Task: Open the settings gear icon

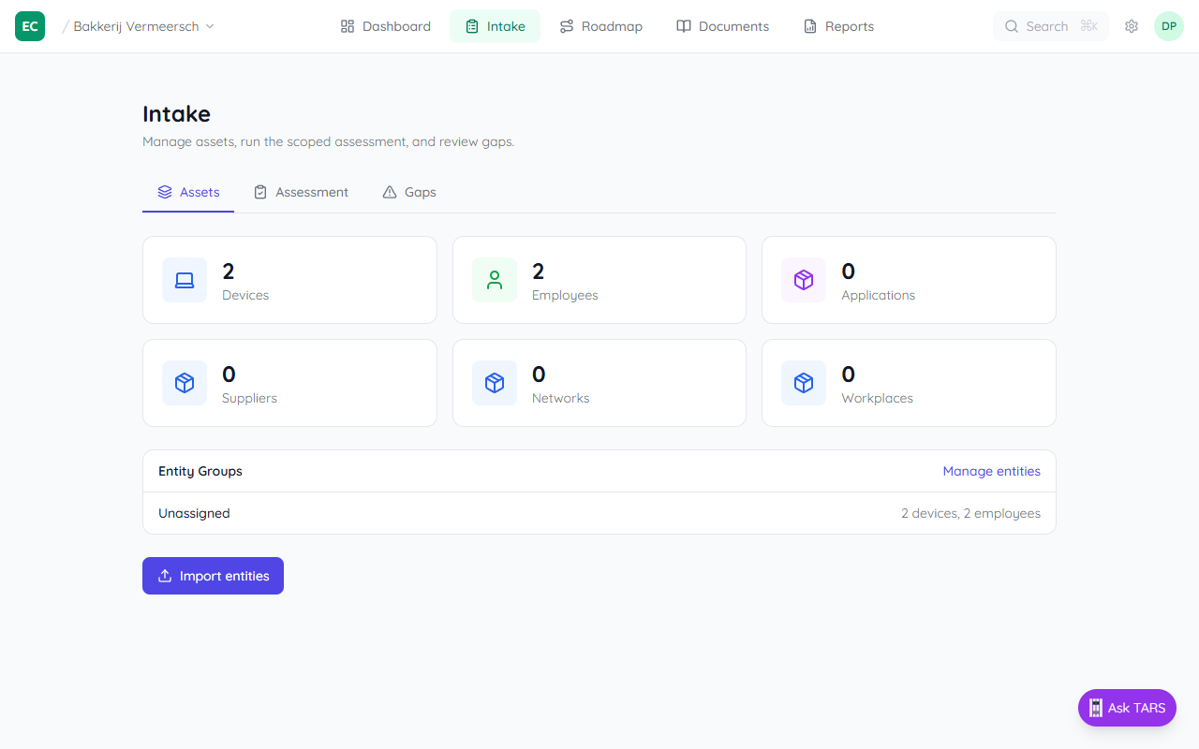Action: click(x=1132, y=26)
